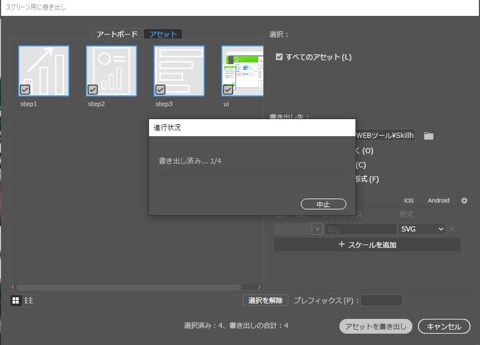Uncheck the step3 asset checkbox
This screenshot has width=480, height=345.
click(x=160, y=90)
